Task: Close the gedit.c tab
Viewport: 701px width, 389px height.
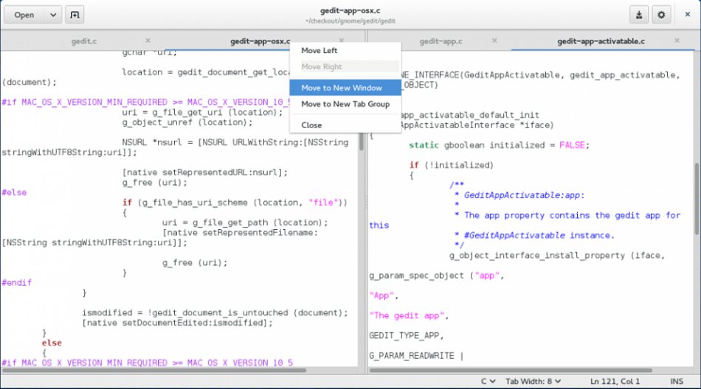Action: coord(148,41)
